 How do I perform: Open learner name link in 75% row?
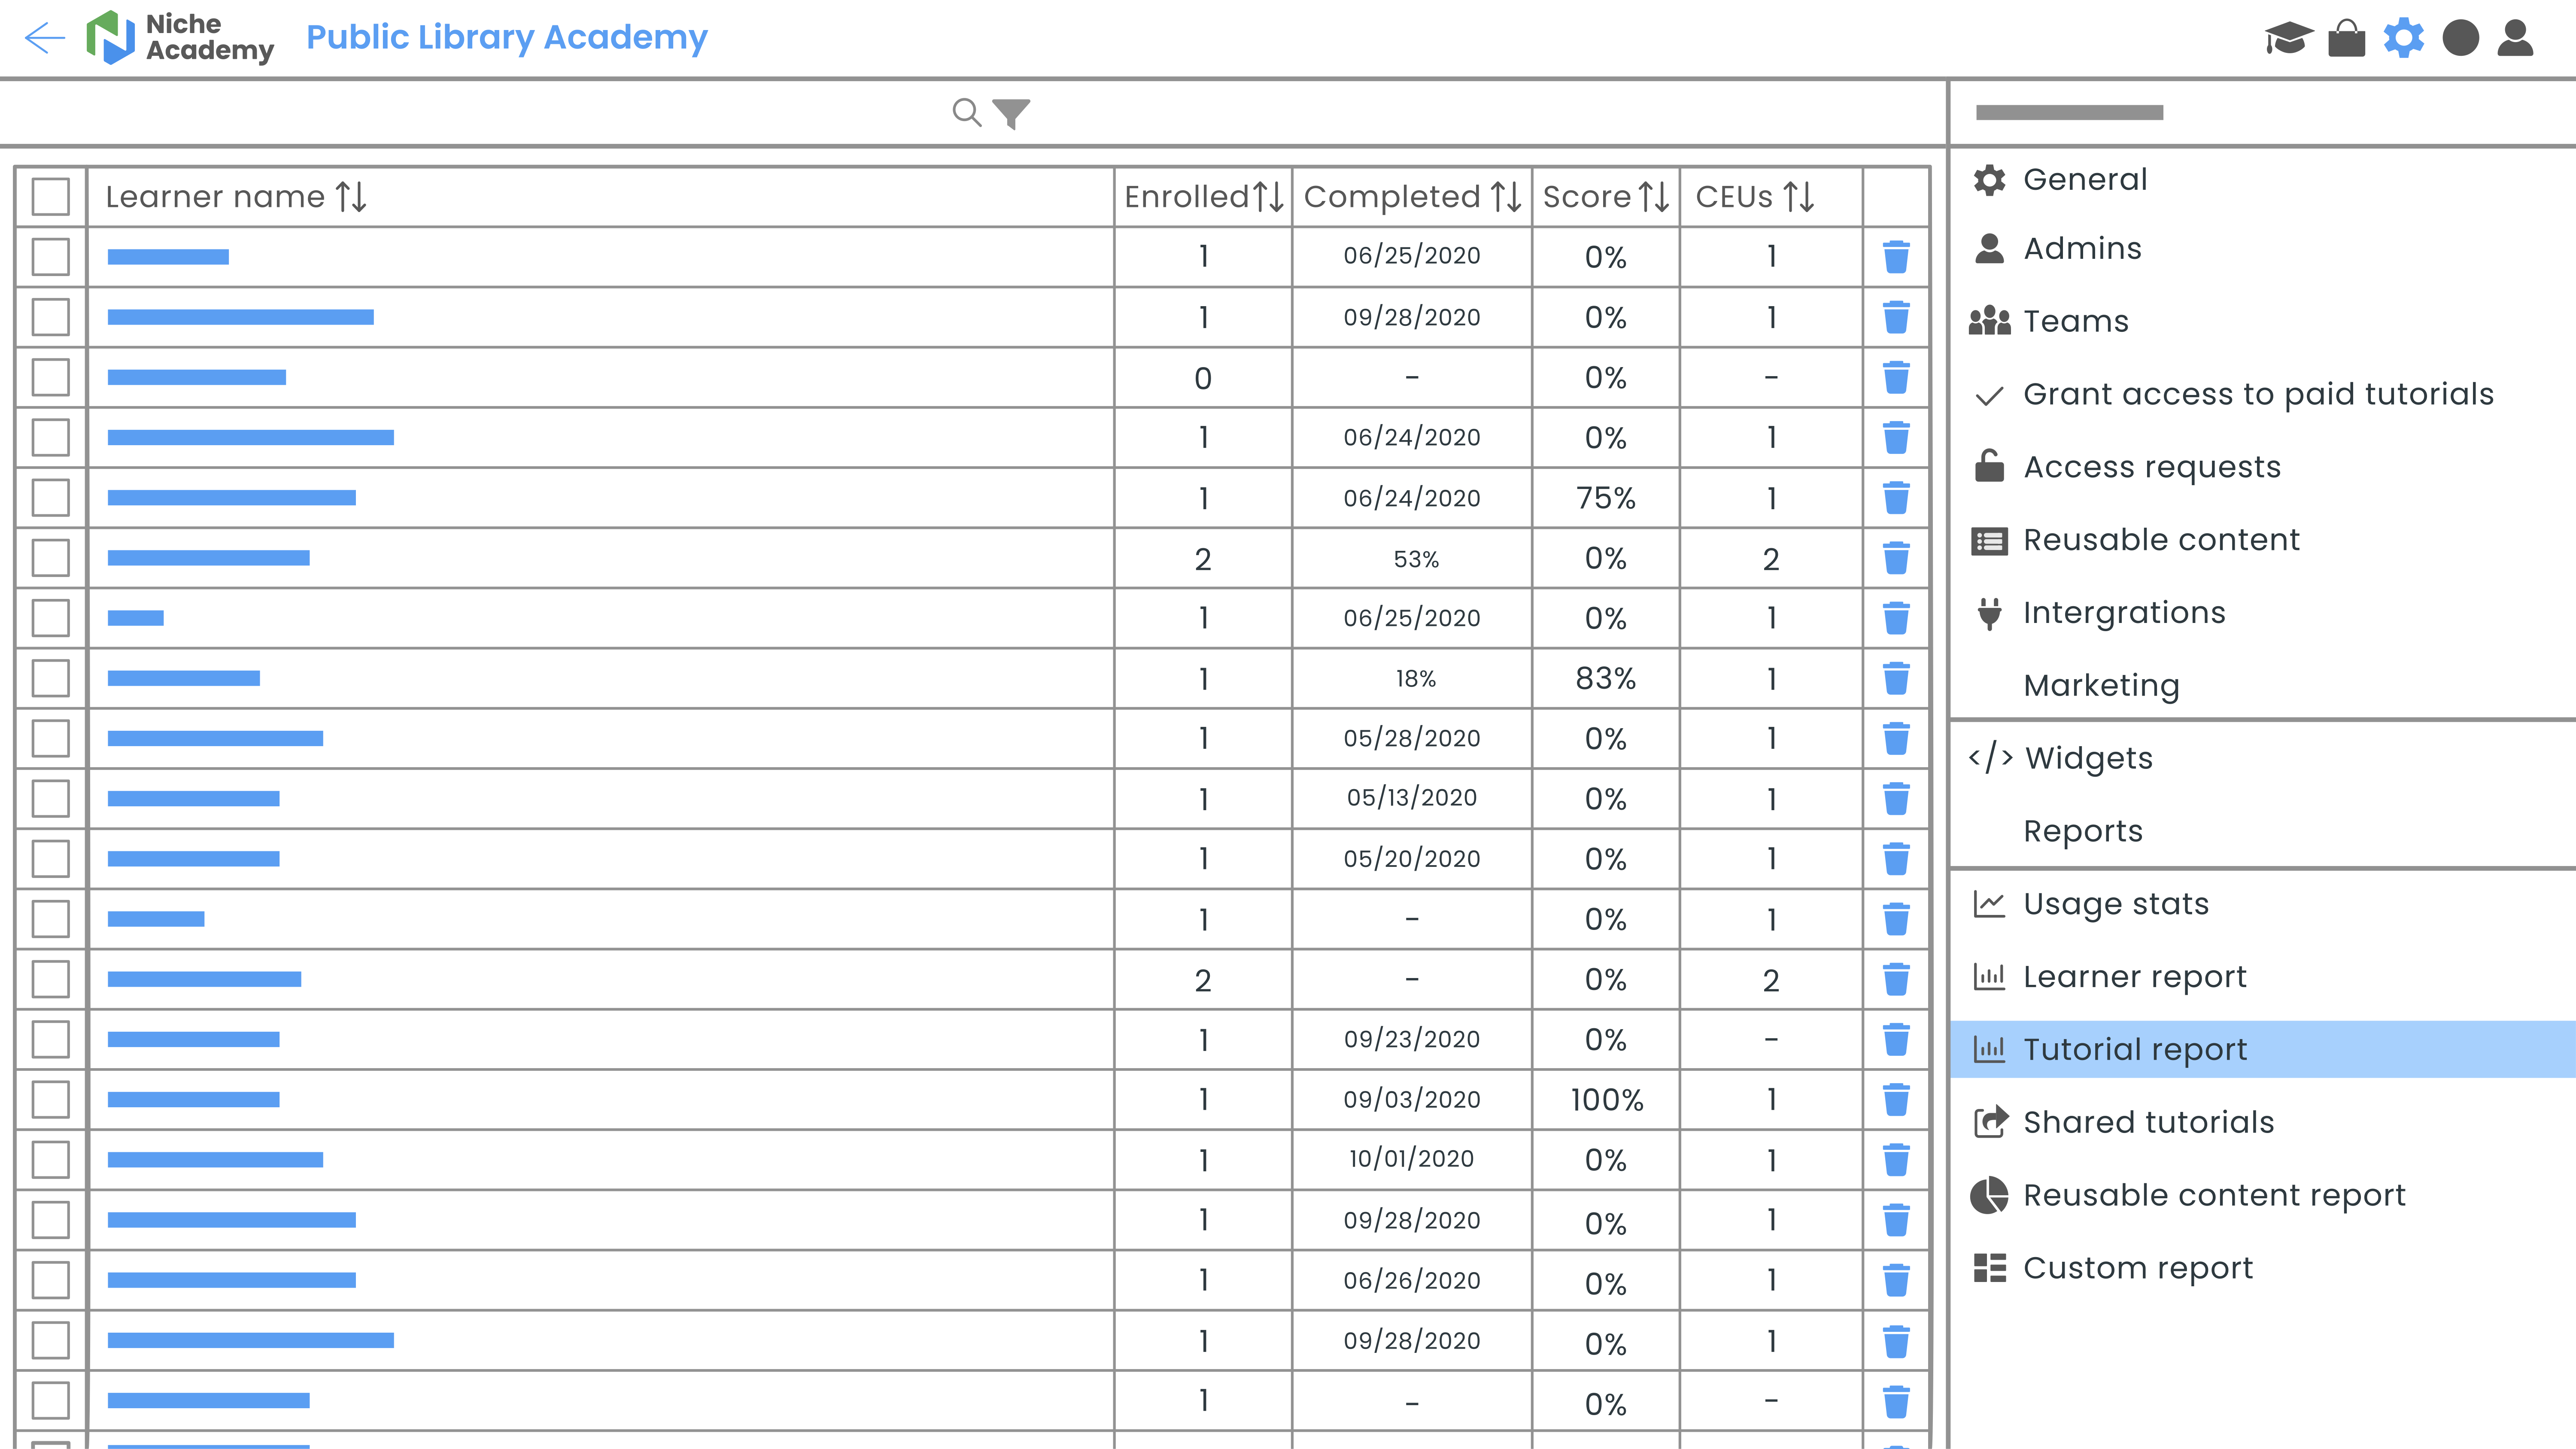pyautogui.click(x=231, y=498)
